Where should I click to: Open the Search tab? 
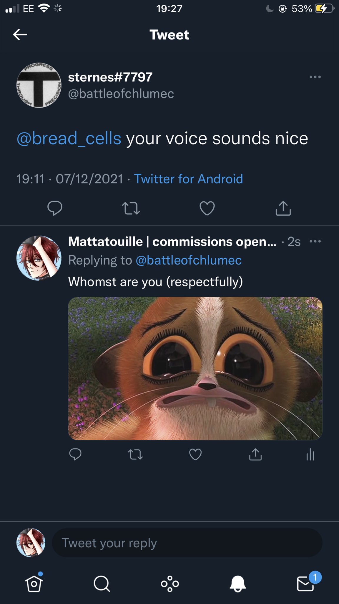102,583
